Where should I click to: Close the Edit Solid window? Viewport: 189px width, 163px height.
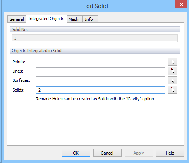pyautogui.click(x=182, y=5)
